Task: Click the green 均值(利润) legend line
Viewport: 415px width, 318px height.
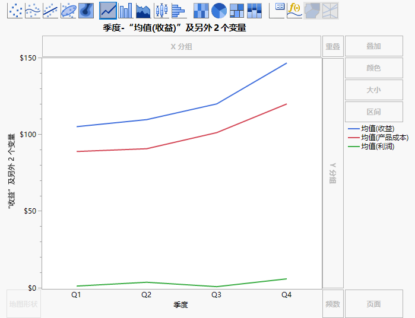Action: tap(354, 147)
